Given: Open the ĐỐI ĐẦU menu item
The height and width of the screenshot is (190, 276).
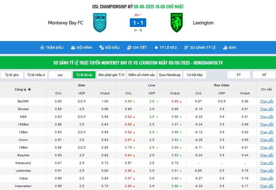Looking at the screenshot, I should [x=109, y=48].
